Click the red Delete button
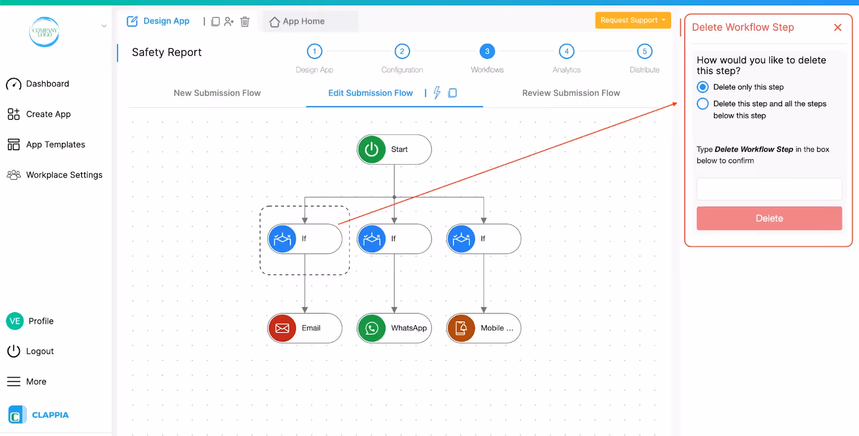The image size is (859, 436). click(x=769, y=218)
